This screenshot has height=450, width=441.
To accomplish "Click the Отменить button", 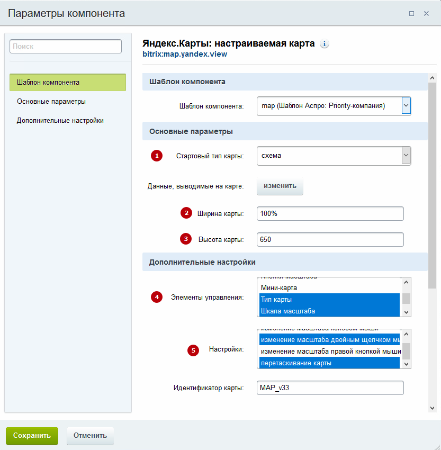I will point(90,436).
